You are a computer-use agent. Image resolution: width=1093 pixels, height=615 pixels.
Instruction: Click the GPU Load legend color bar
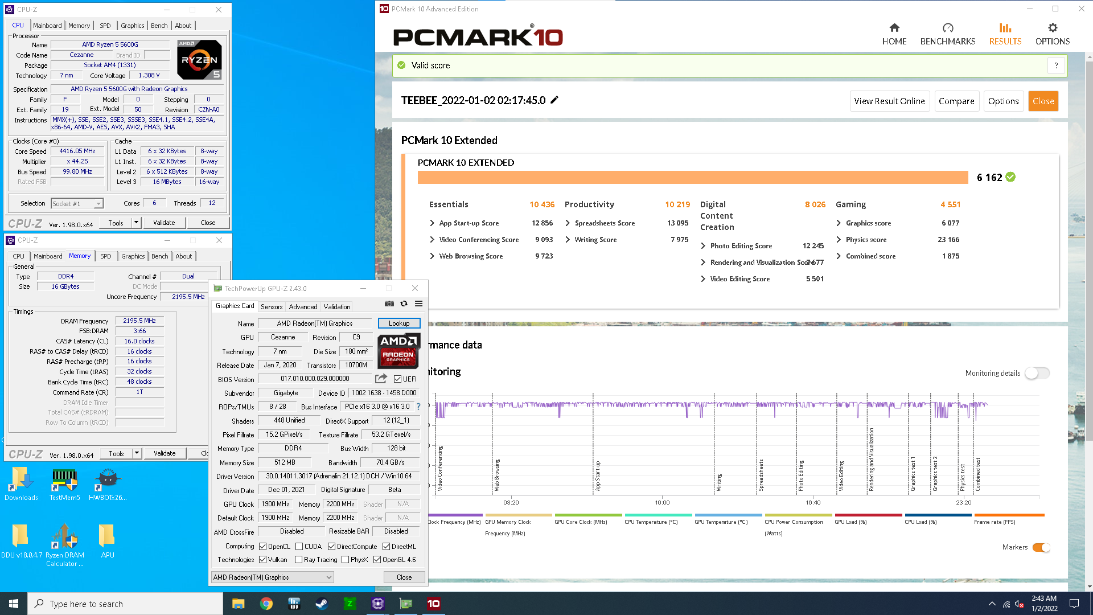(868, 515)
